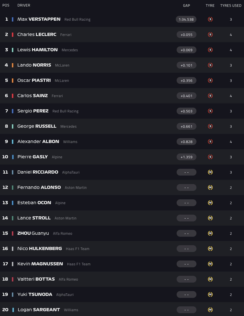The width and height of the screenshot is (244, 316).
Task: Click Alonso's medium tyre icon
Action: 210,187
